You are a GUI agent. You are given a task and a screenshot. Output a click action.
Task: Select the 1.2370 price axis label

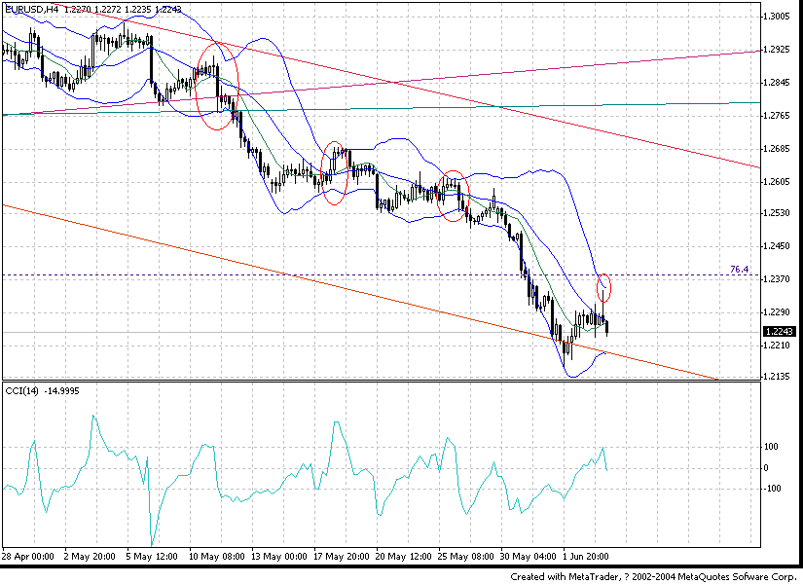pos(777,279)
